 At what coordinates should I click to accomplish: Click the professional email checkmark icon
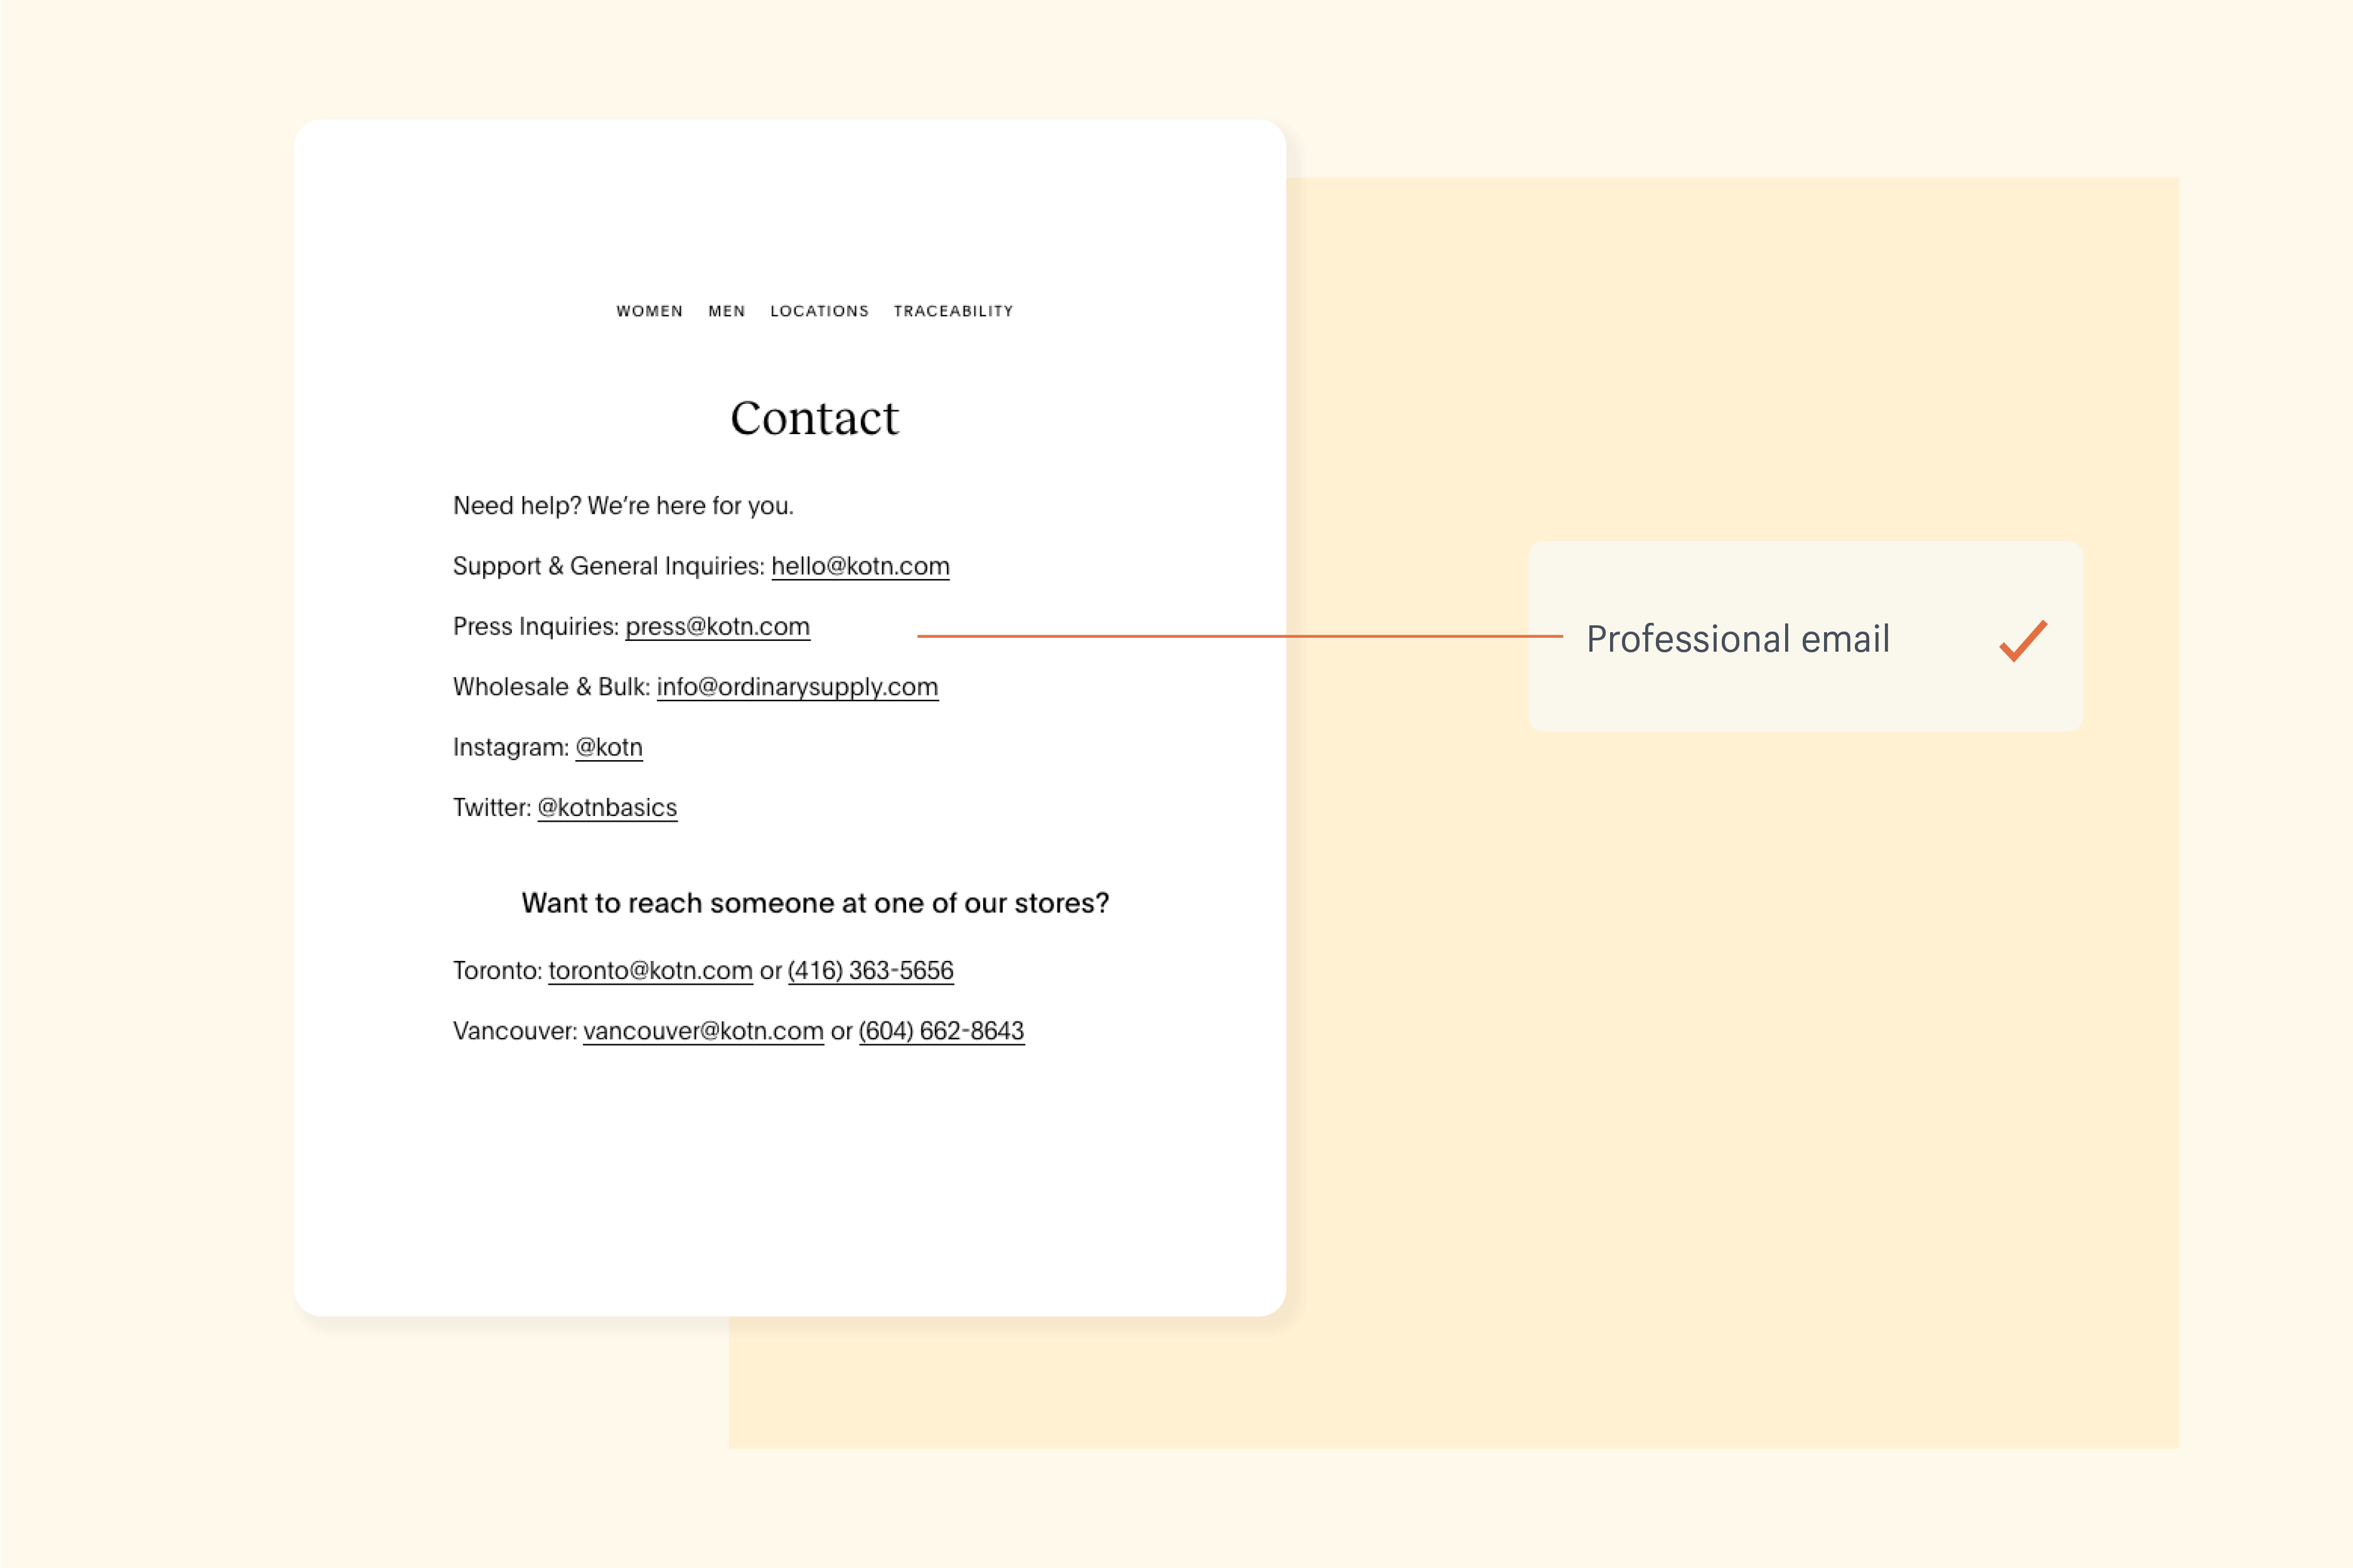2020,637
